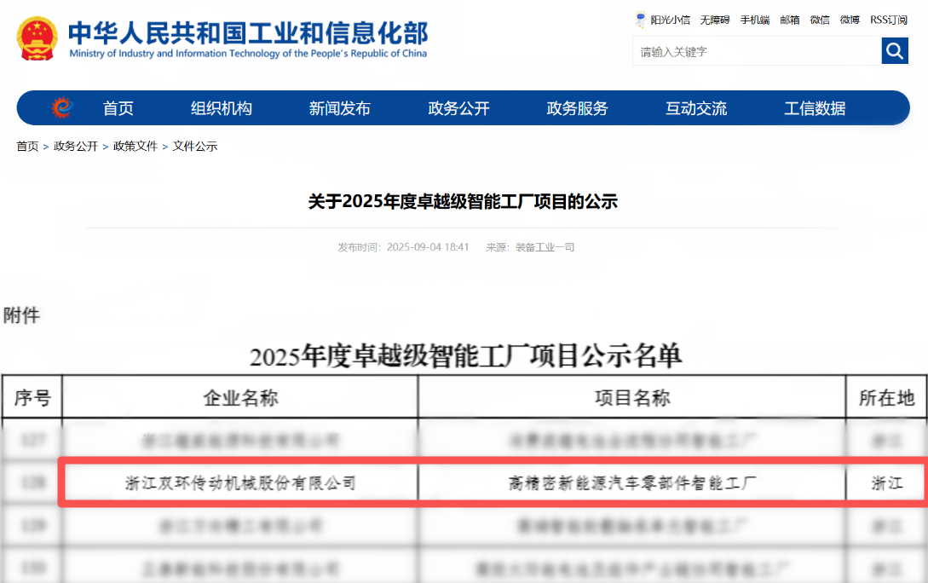Click the 文件公示 breadcrumb link

click(196, 146)
